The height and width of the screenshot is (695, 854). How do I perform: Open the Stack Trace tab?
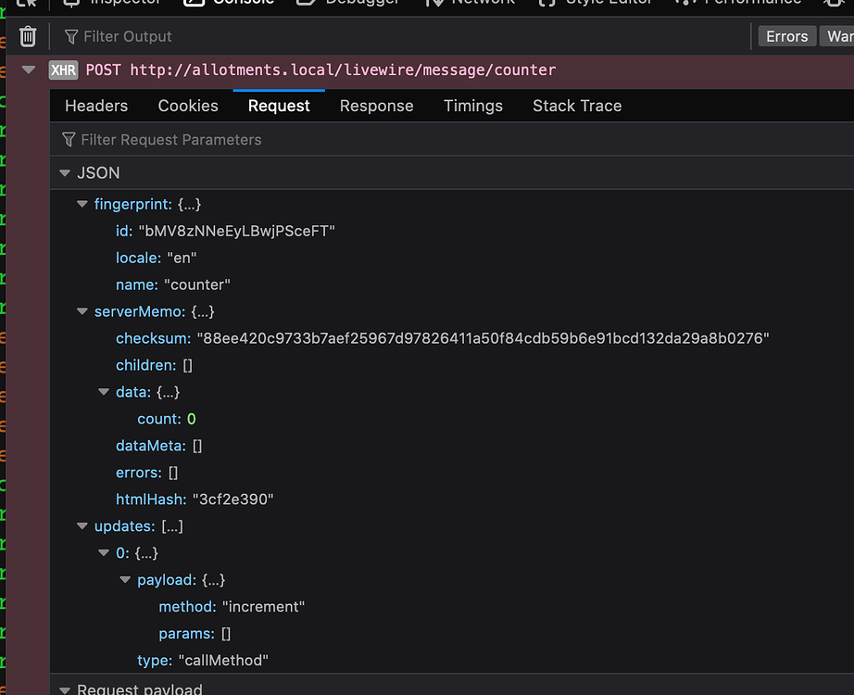coord(576,106)
